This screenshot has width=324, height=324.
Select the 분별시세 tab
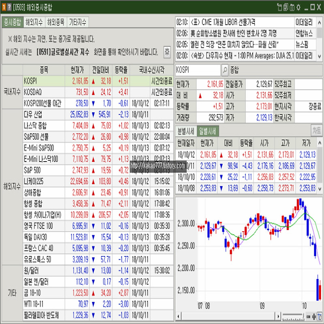click(185, 131)
